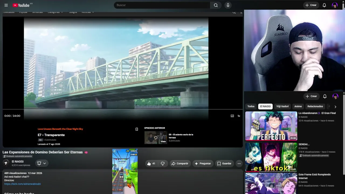Replay the previous episode E6 thumbnail
Image resolution: width=345 pixels, height=194 pixels.
point(156,138)
